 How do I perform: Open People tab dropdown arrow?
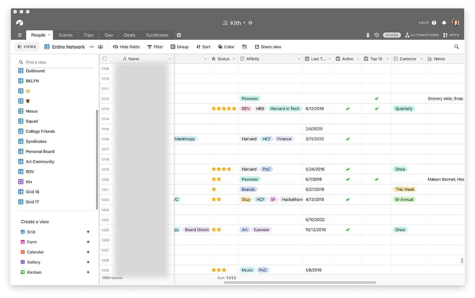[x=49, y=35]
